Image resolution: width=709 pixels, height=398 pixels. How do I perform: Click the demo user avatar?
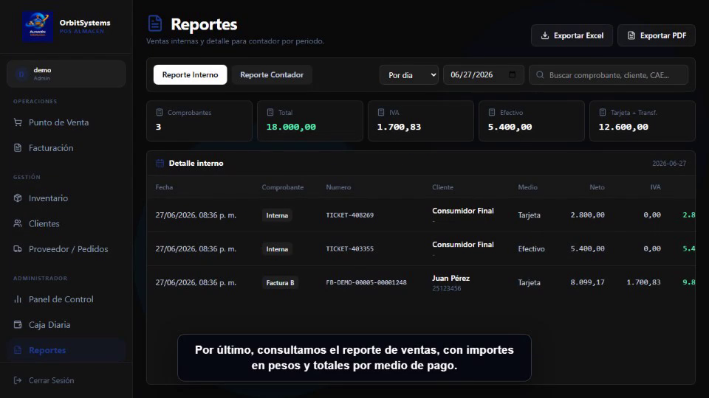[21, 74]
